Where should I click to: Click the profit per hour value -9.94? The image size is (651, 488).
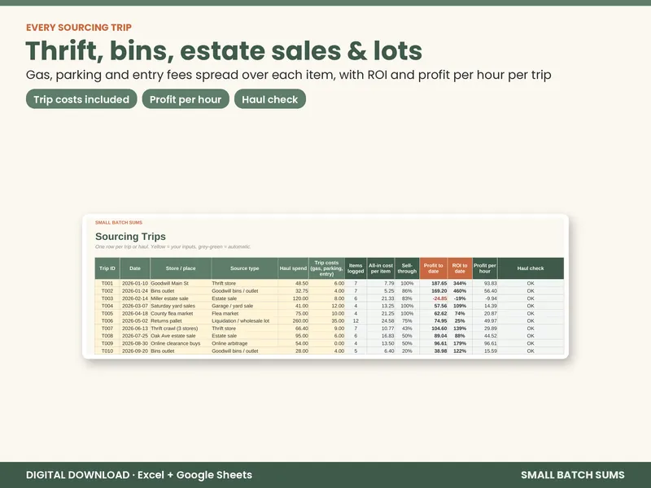[x=485, y=298]
